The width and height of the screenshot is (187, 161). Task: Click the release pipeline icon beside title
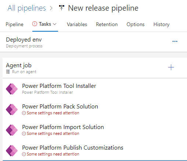[x=62, y=8]
